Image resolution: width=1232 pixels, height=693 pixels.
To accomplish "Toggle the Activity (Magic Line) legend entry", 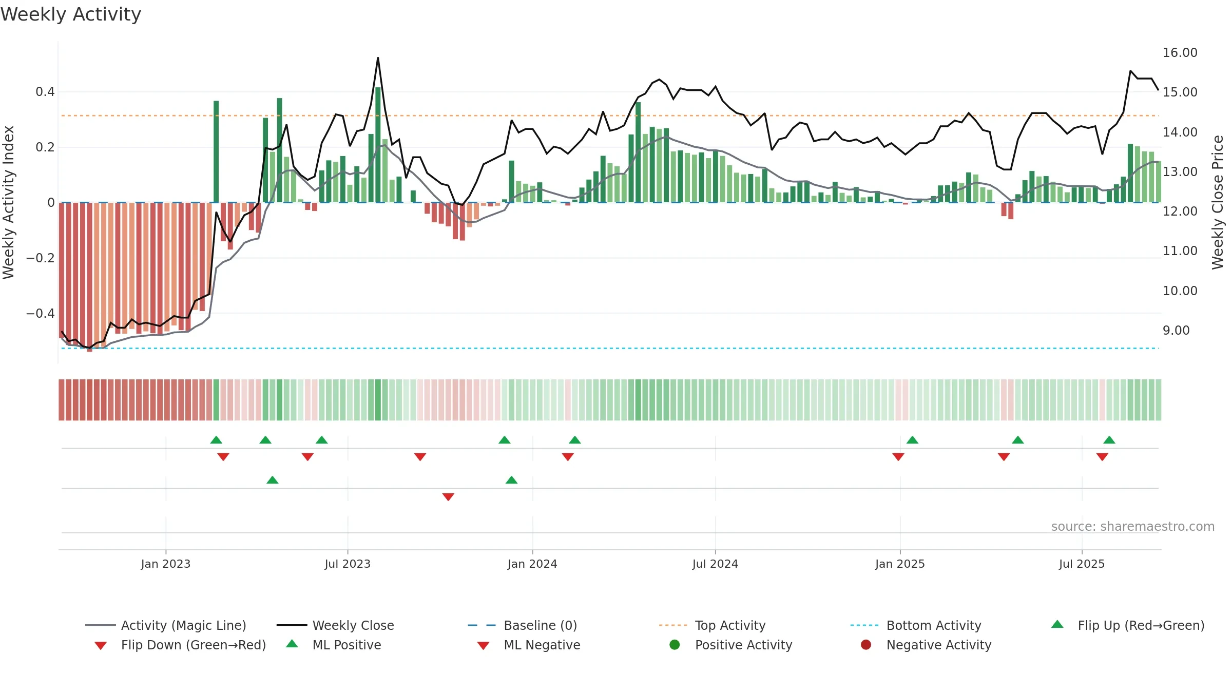I will click(166, 625).
